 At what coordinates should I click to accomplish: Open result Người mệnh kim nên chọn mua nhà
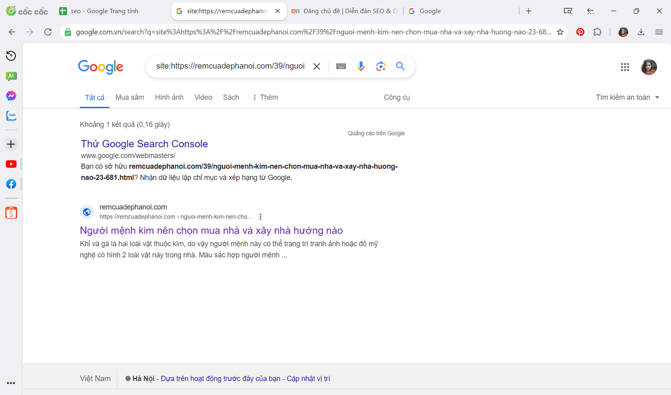tap(211, 230)
